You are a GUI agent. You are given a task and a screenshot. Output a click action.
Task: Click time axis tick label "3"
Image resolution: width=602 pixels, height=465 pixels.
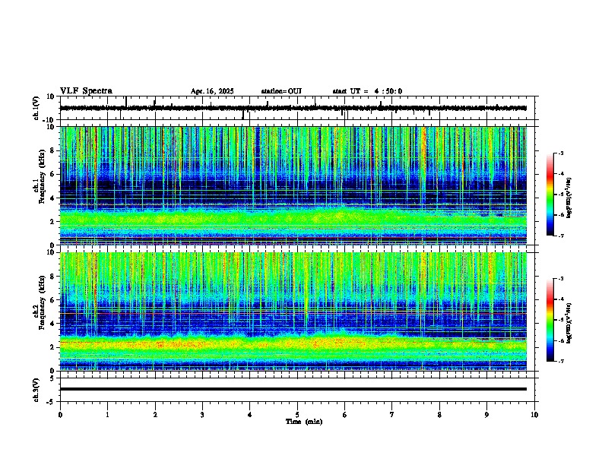point(202,415)
